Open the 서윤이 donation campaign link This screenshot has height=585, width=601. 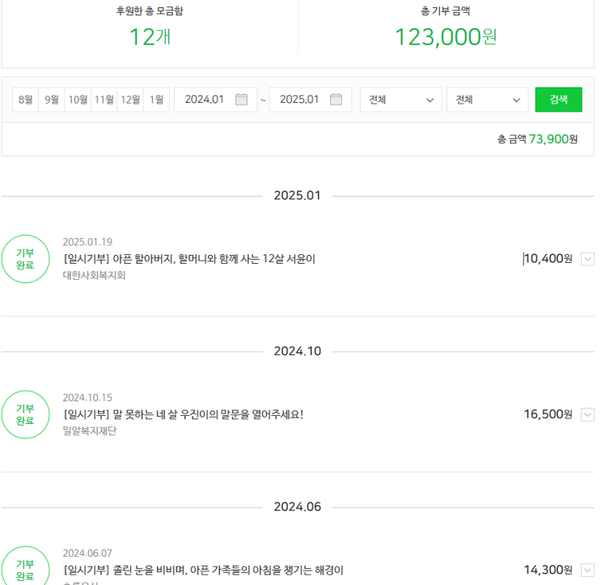tap(188, 259)
